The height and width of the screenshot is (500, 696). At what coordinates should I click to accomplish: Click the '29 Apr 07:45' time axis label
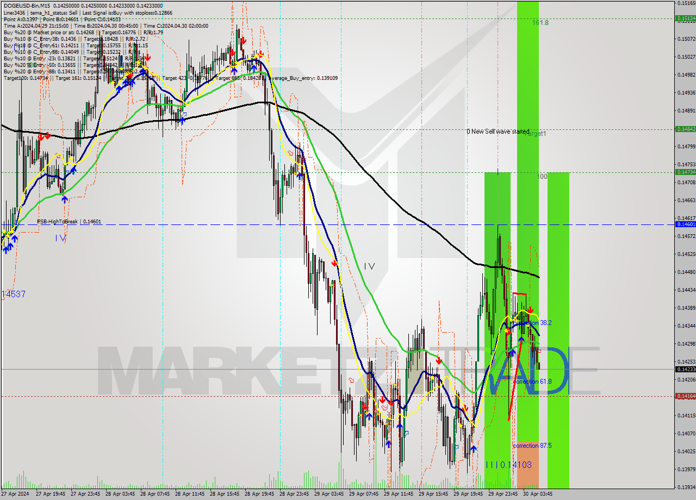click(x=363, y=494)
